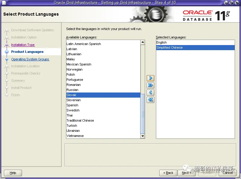
Task: Click the Summary step
Action: coord(18,80)
